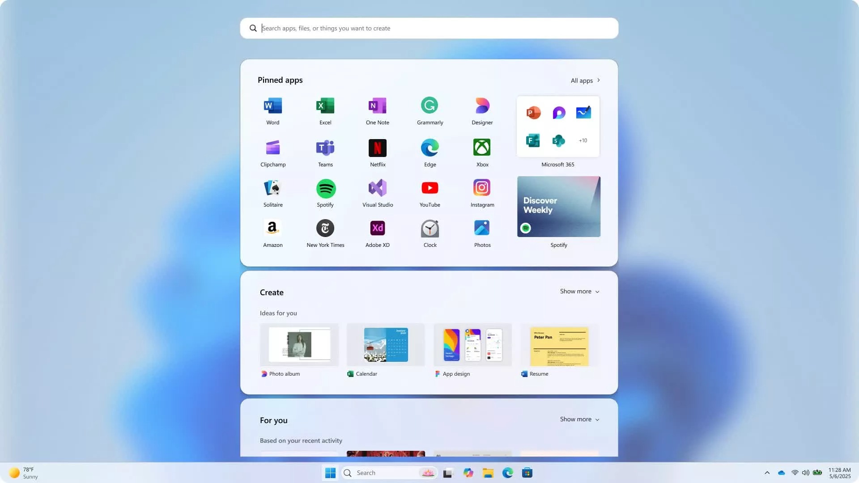Viewport: 859px width, 483px height.
Task: Open PowerPoint inside the Microsoft 365 folder
Action: (x=533, y=113)
